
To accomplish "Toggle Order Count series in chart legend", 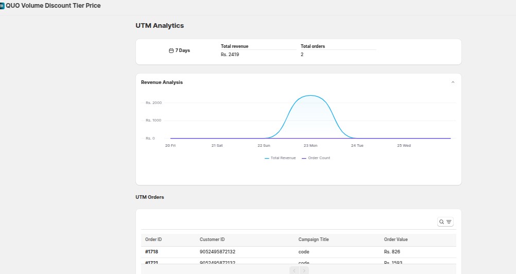I will pos(316,158).
